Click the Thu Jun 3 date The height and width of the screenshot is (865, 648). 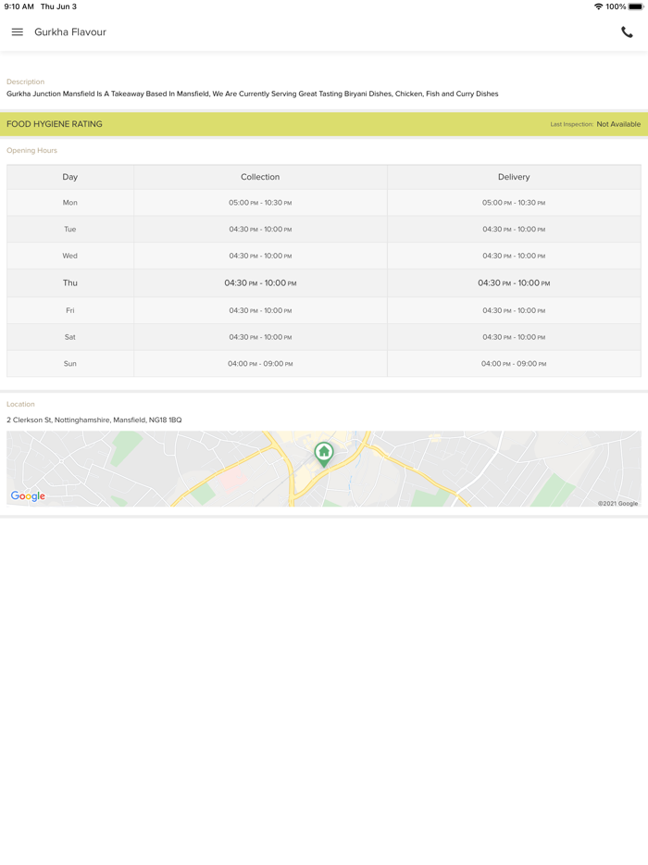coord(58,6)
